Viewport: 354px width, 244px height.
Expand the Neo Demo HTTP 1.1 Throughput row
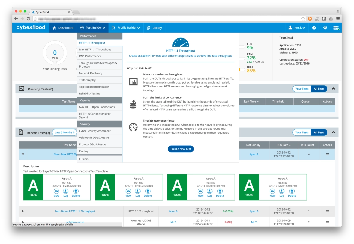[x=23, y=211]
